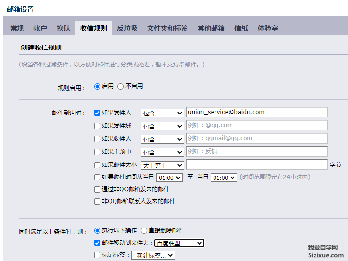348x261 pixels.
Task: Check the 如果主题中 checkbox
Action: coord(97,152)
